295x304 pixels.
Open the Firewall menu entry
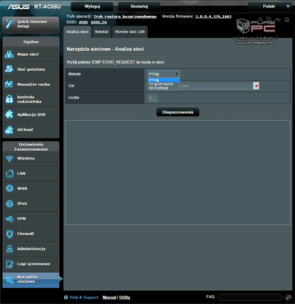(x=31, y=234)
